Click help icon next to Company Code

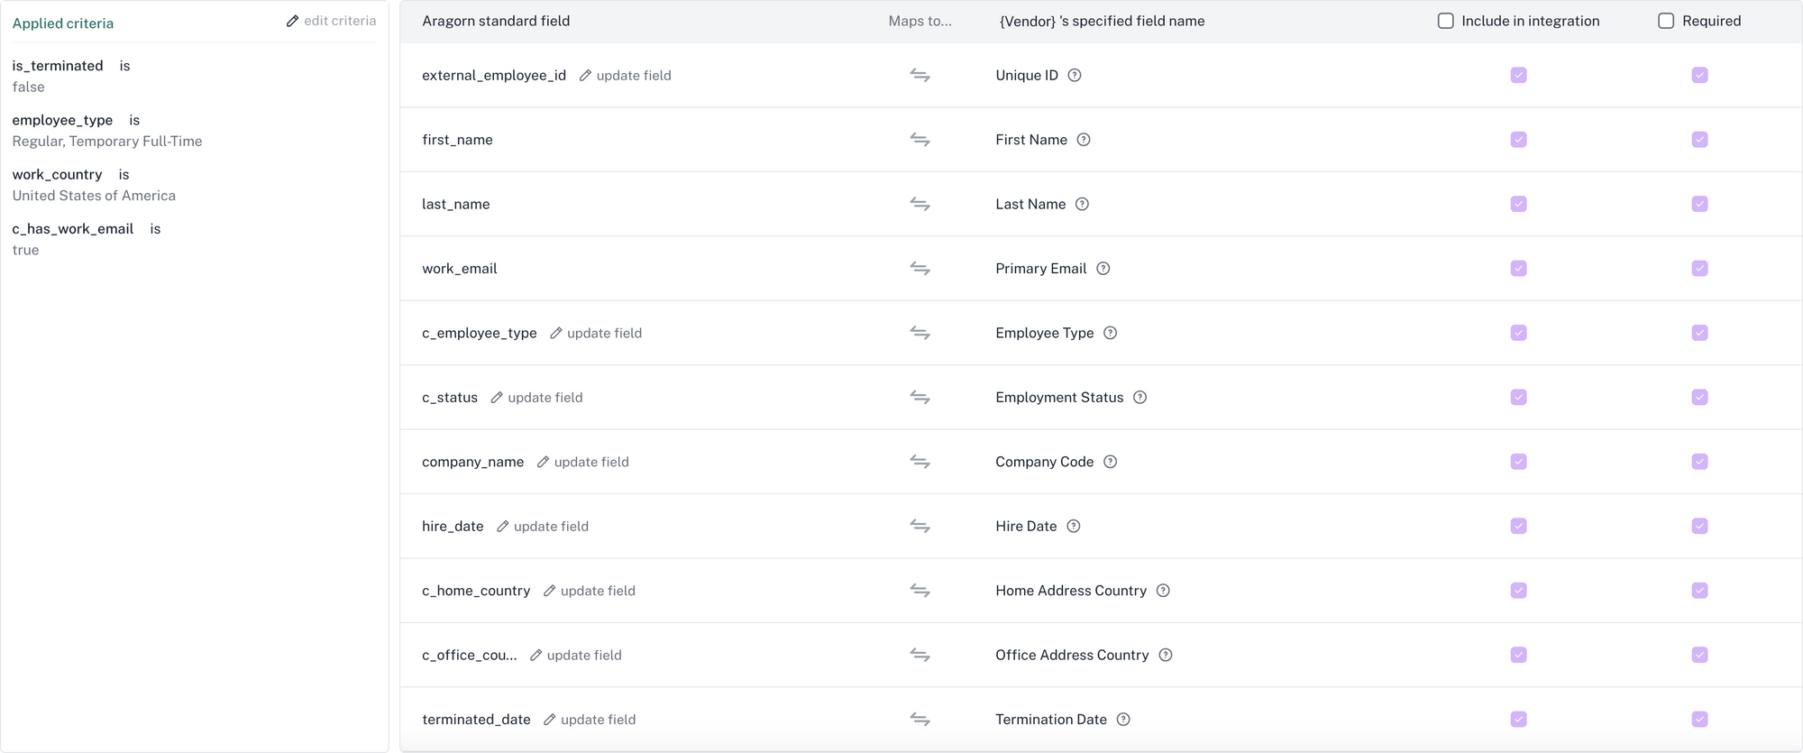1111,462
